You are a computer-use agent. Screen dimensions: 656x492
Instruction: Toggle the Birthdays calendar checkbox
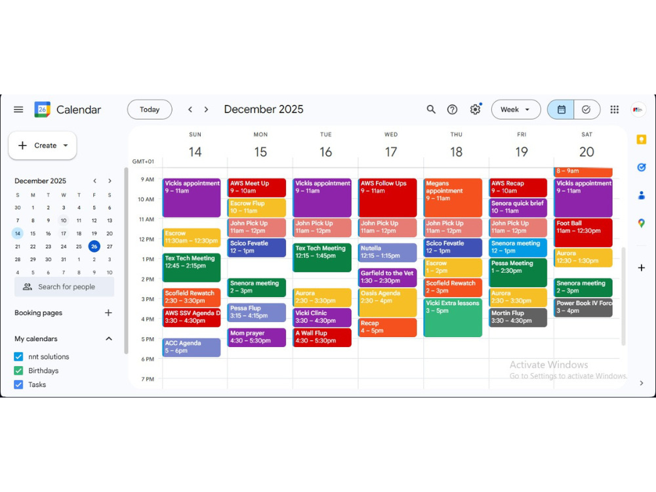tap(18, 370)
